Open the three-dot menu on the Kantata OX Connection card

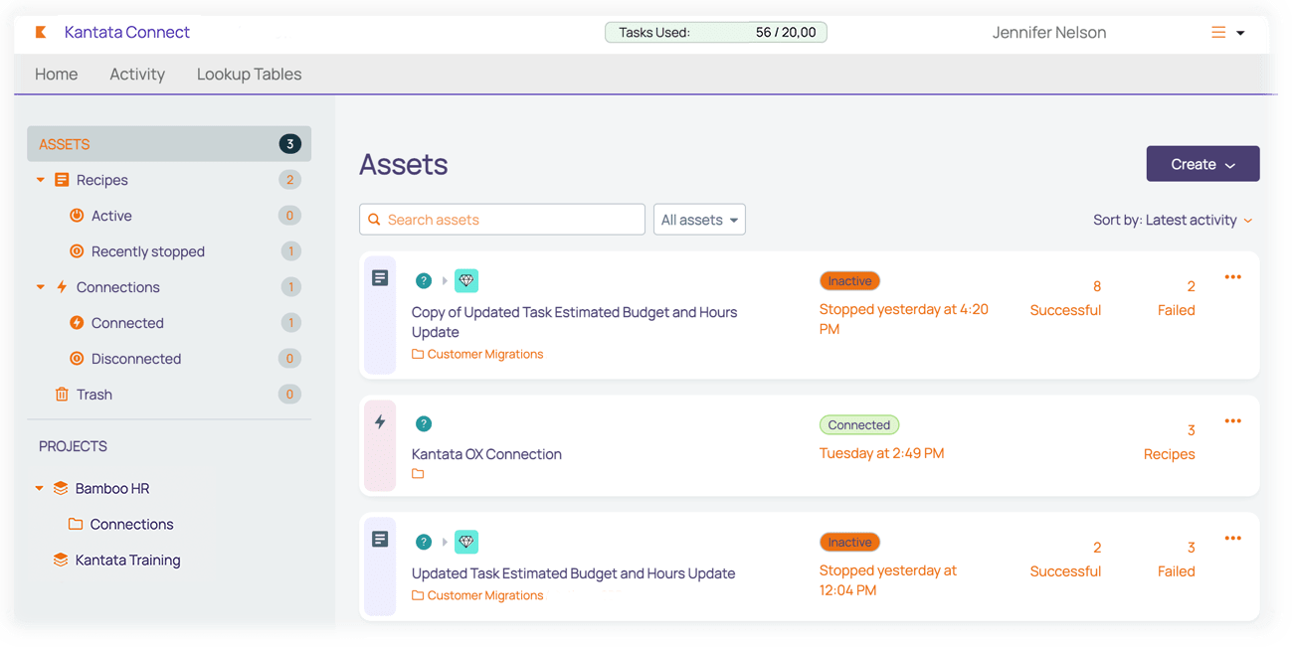1233,421
